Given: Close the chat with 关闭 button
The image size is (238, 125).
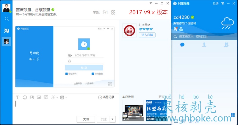Looking at the screenshot, I should point(86,119).
